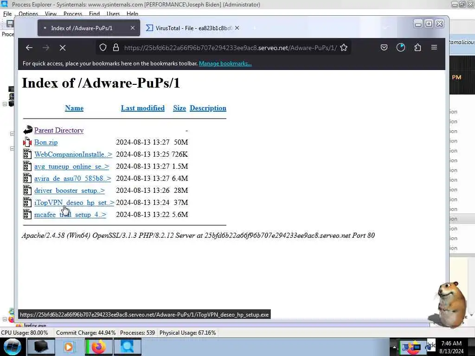Stop page loading with the X button
This screenshot has width=475, height=356.
tap(63, 48)
